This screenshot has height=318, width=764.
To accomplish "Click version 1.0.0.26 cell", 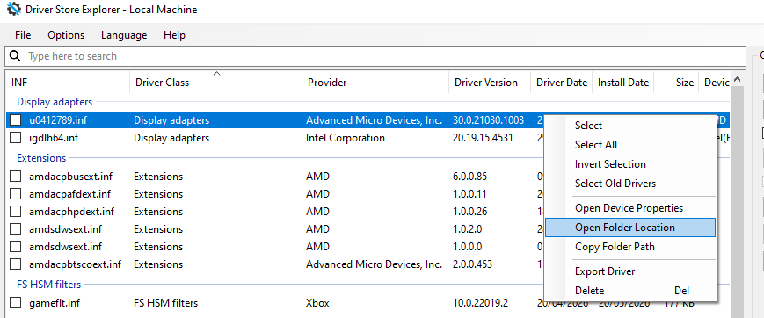I will pyautogui.click(x=469, y=212).
